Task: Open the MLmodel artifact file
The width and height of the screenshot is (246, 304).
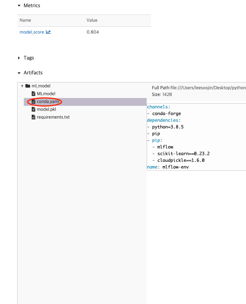Action: (x=46, y=94)
